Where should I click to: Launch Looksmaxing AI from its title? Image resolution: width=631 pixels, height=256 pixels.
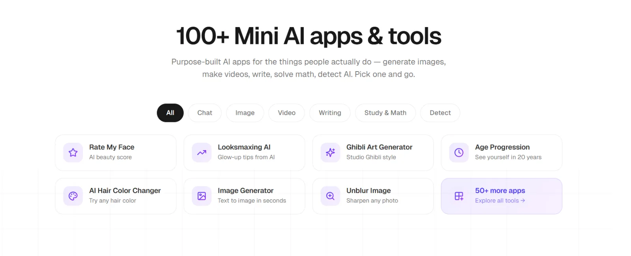coord(244,147)
